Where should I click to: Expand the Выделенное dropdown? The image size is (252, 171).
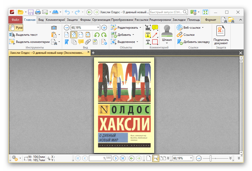(x=137, y=42)
